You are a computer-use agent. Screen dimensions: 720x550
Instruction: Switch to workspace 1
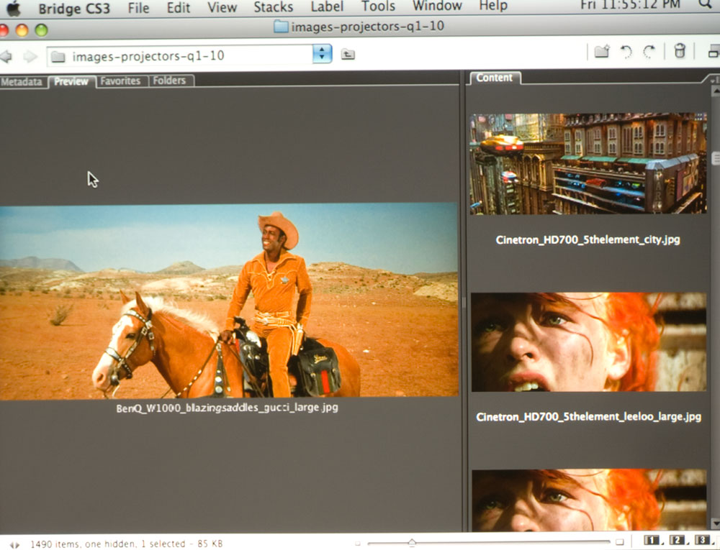[651, 541]
